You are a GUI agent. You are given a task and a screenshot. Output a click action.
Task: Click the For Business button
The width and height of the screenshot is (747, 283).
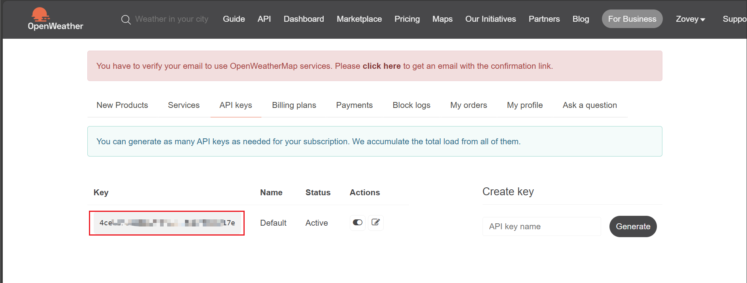tap(632, 19)
